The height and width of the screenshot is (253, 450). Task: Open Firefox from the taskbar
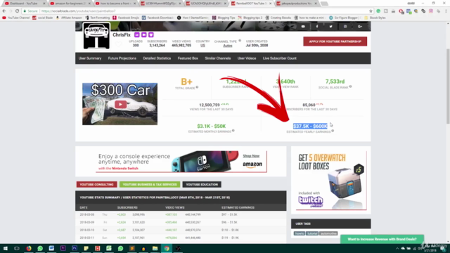[29, 248]
